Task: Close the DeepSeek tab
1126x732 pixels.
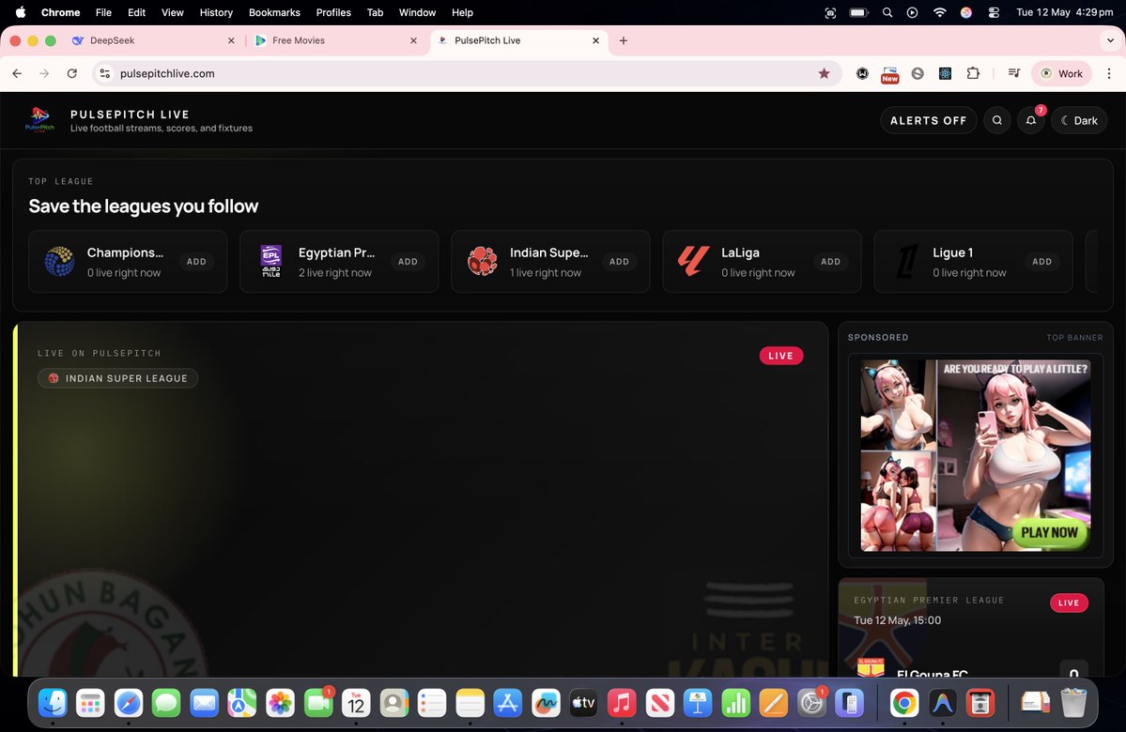Action: tap(231, 41)
